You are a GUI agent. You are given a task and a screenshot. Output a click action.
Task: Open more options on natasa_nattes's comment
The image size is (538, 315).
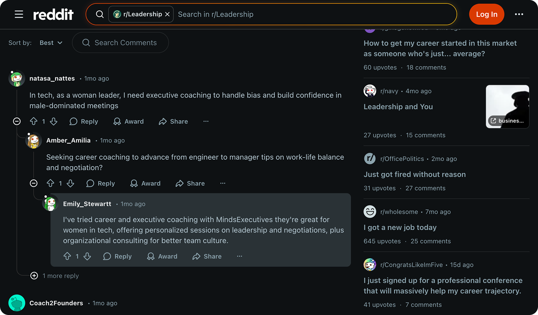click(x=206, y=121)
